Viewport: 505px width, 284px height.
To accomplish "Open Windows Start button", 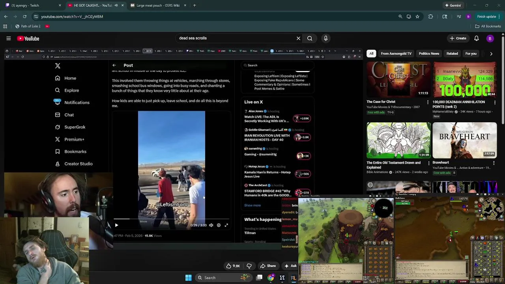I will tap(189, 278).
